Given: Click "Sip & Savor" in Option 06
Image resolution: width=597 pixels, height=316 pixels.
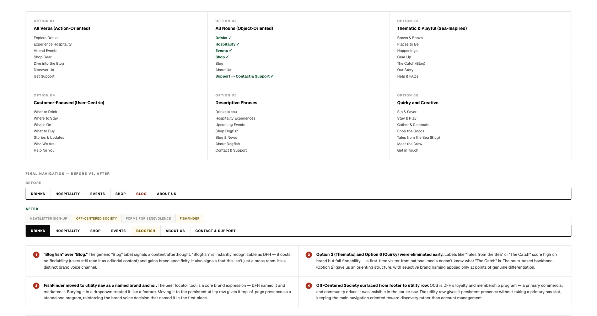Looking at the screenshot, I should click(x=407, y=112).
